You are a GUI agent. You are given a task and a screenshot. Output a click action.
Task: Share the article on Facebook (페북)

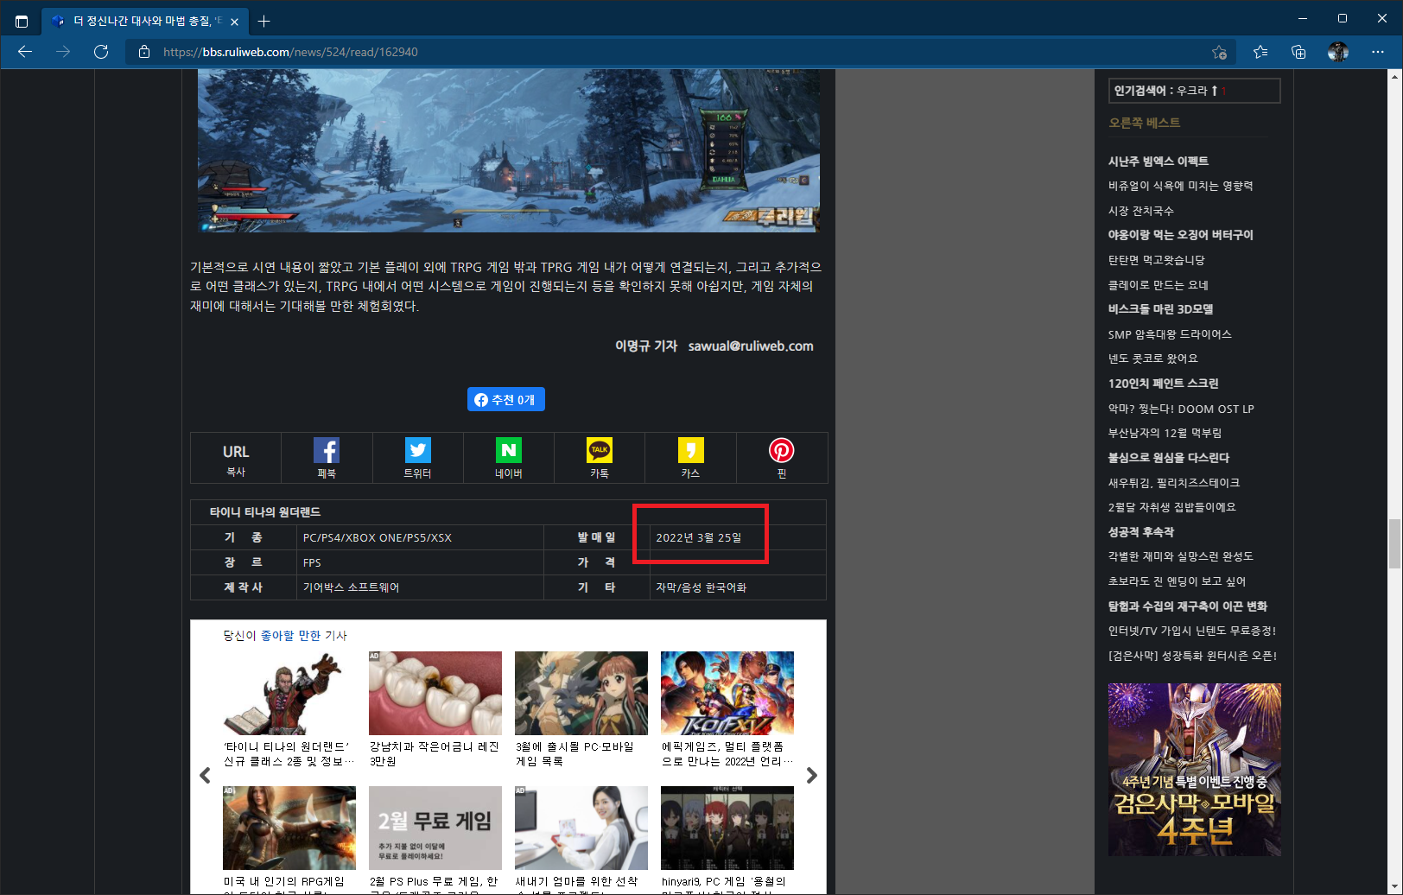click(327, 459)
